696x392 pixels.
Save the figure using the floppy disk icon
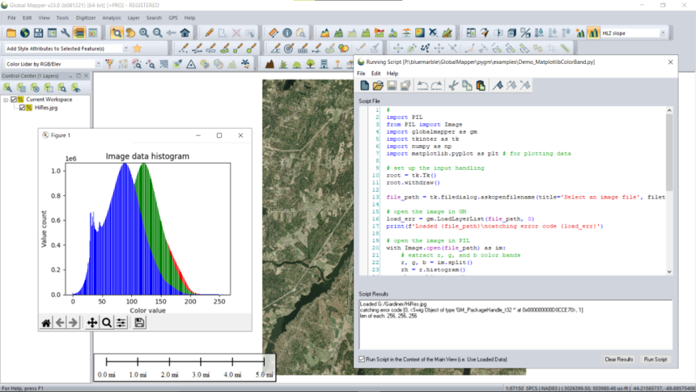[140, 322]
